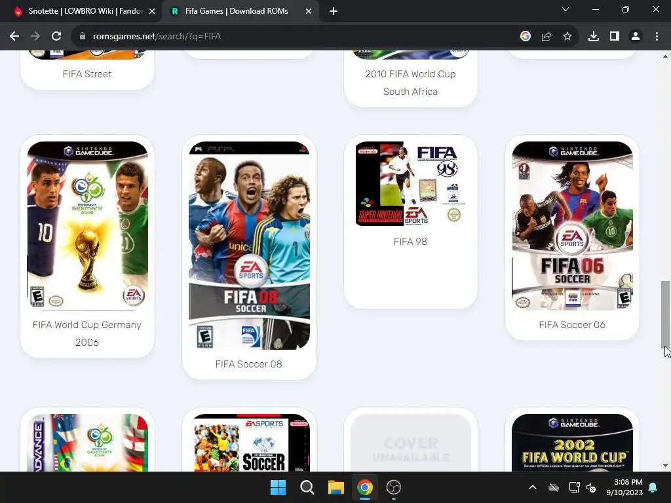The height and width of the screenshot is (503, 671).
Task: Select the Cover Unavailable placeholder
Action: pyautogui.click(x=410, y=443)
